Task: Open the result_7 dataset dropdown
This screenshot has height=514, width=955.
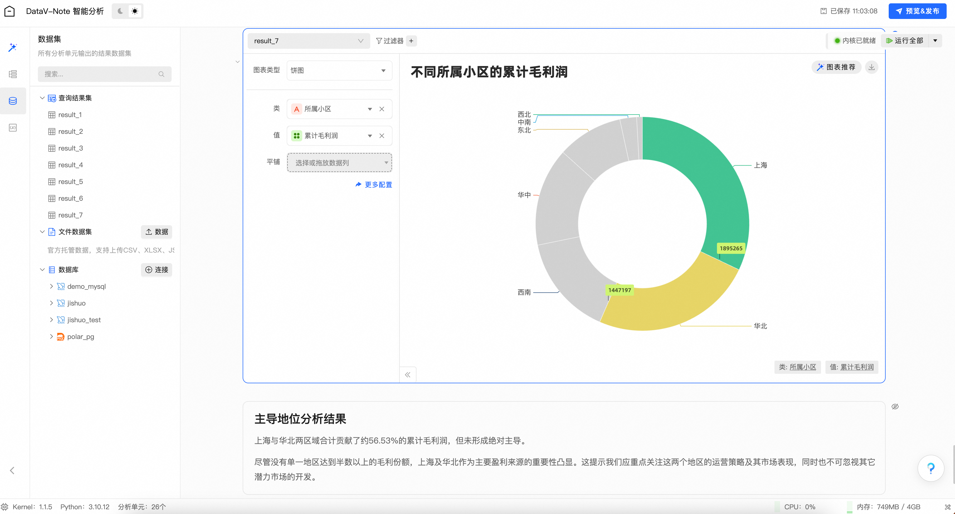Action: click(x=308, y=41)
